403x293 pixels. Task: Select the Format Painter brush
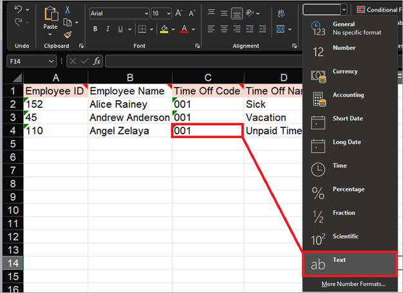[x=68, y=35]
